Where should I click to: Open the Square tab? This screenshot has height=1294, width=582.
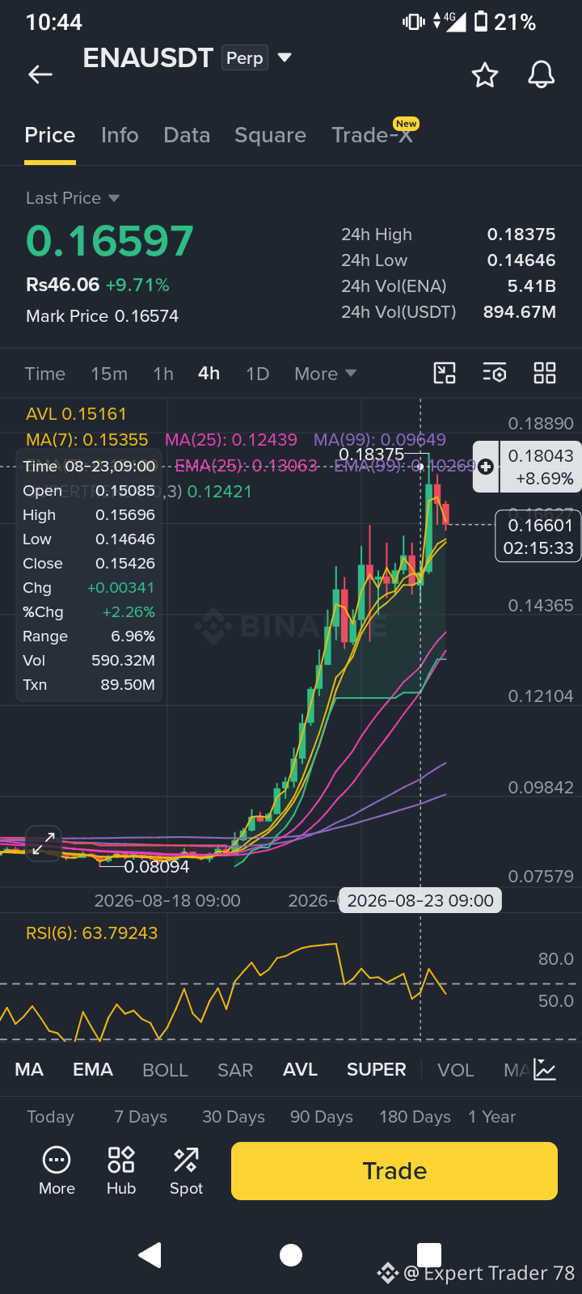pyautogui.click(x=270, y=135)
